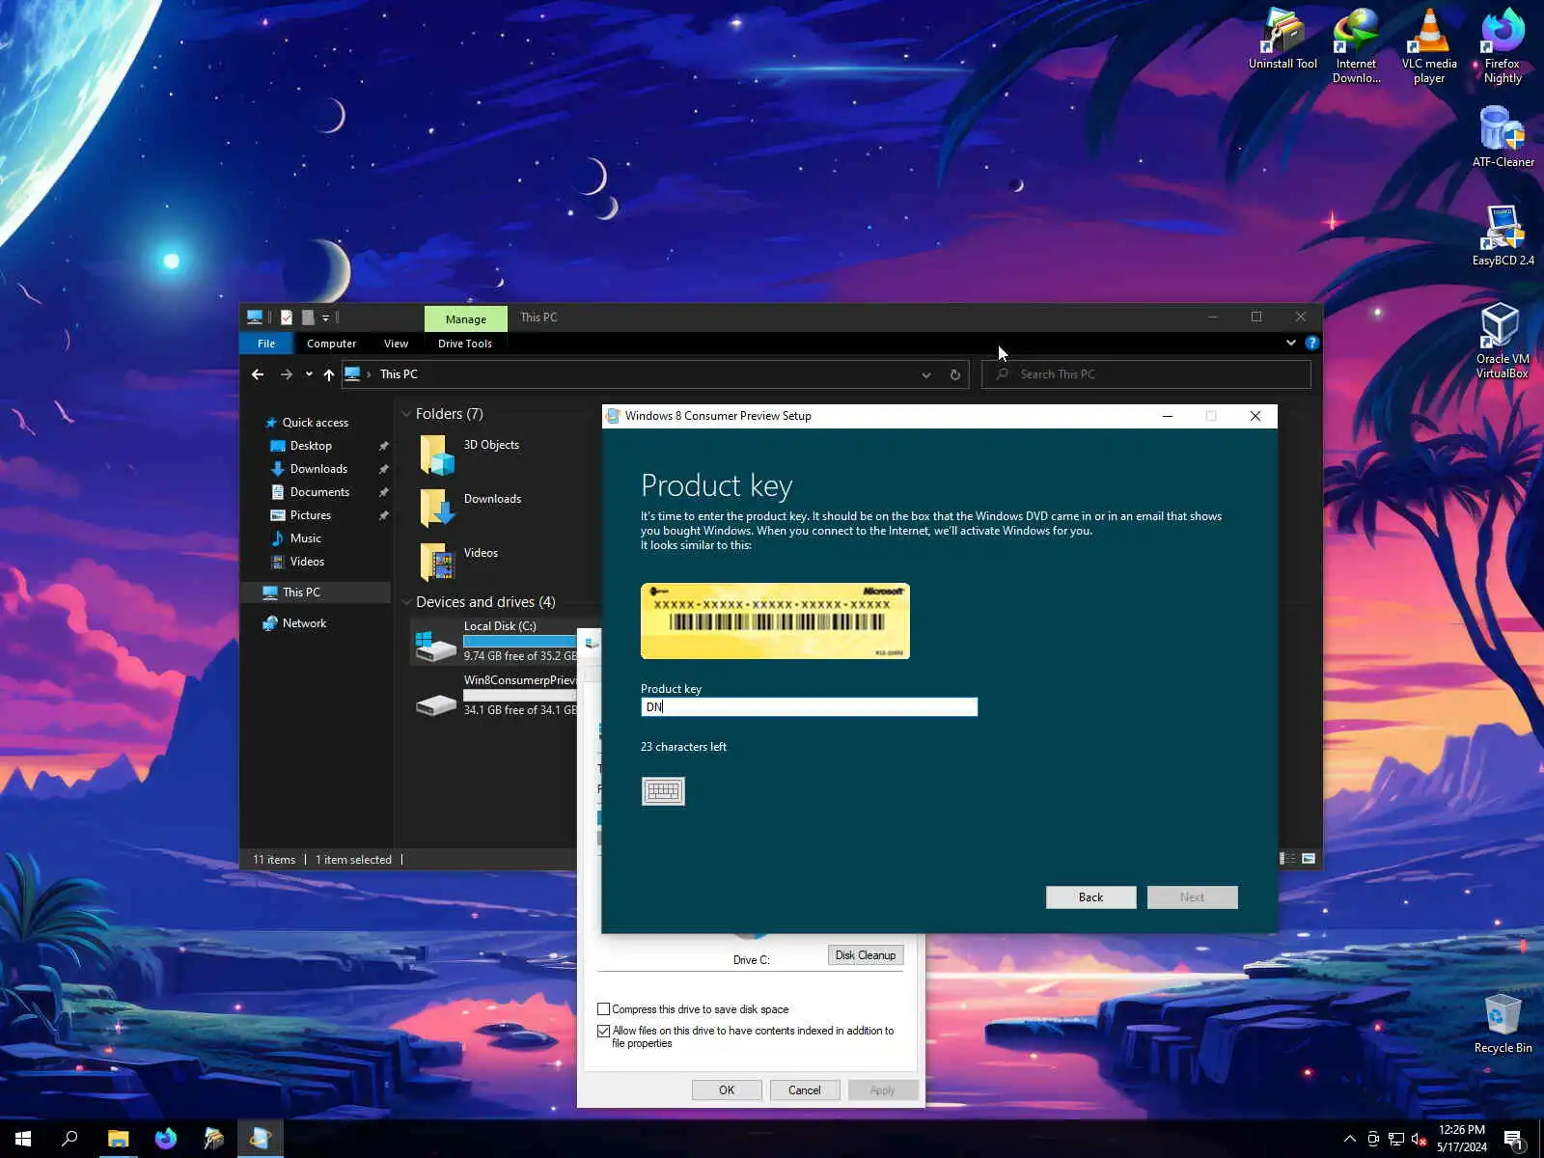Click the Meet Now tray icon
Screen dimensions: 1544x1158
coord(1372,1140)
